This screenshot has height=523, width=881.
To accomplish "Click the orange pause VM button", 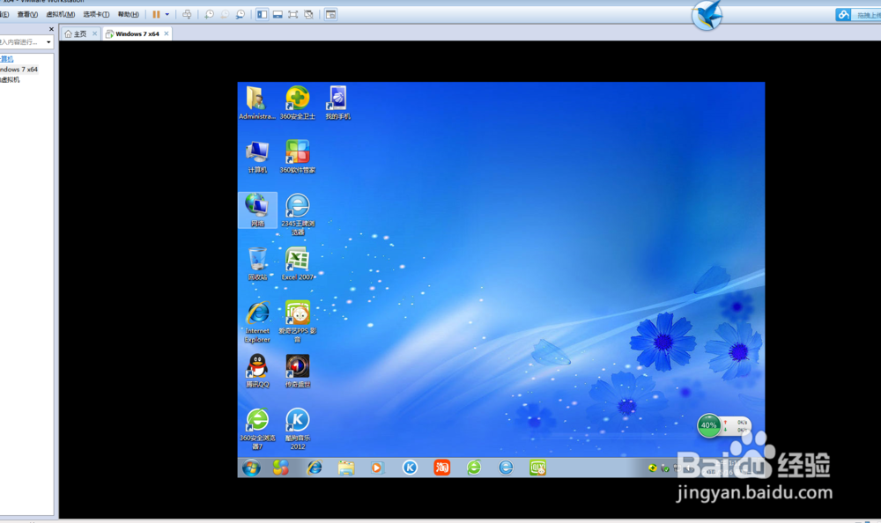I will coord(156,15).
